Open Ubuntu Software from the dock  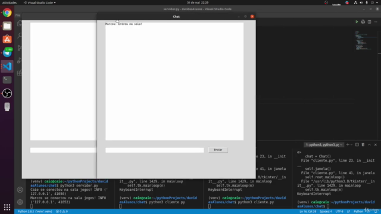click(7, 39)
